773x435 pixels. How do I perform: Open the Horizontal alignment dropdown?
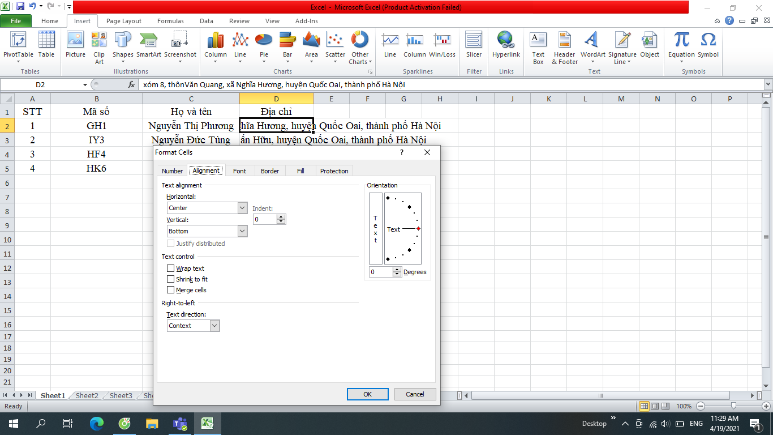(x=243, y=208)
